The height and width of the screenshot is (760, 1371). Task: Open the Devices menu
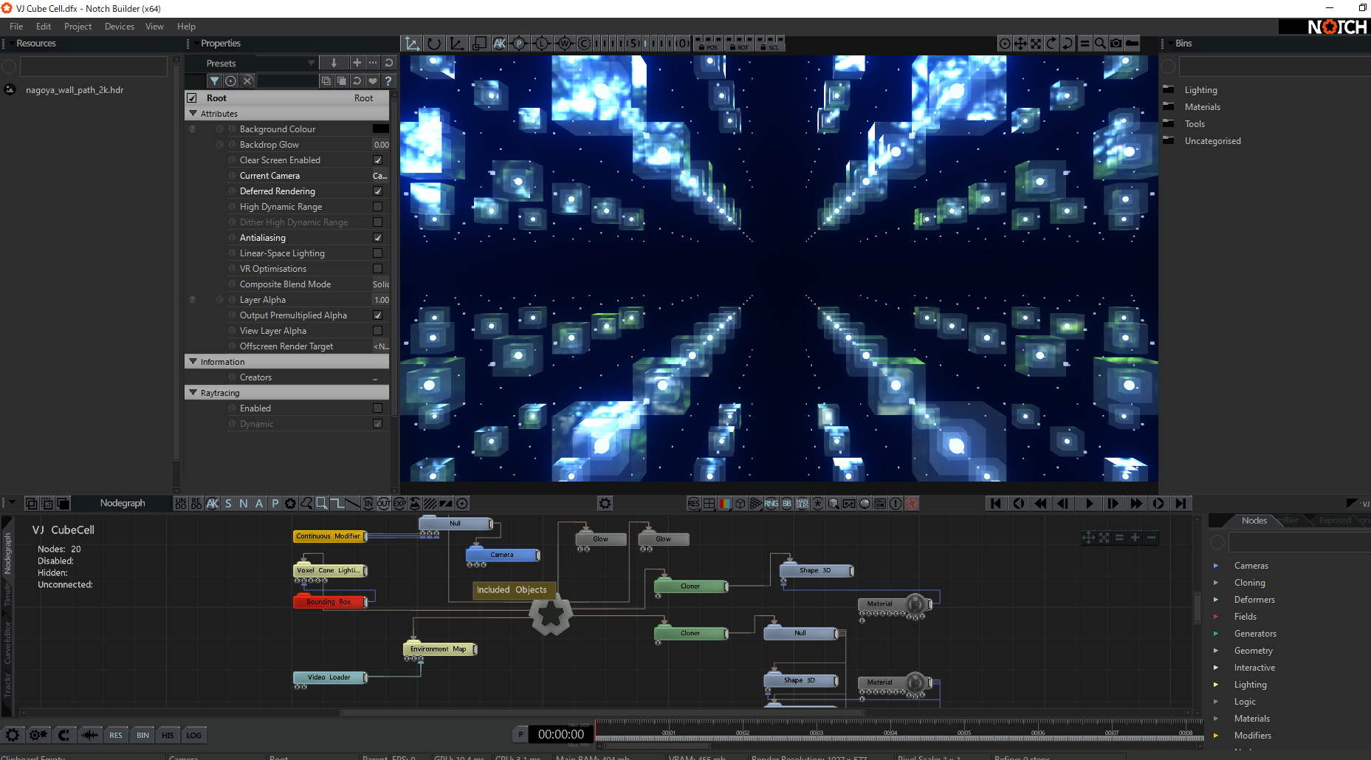pos(120,27)
